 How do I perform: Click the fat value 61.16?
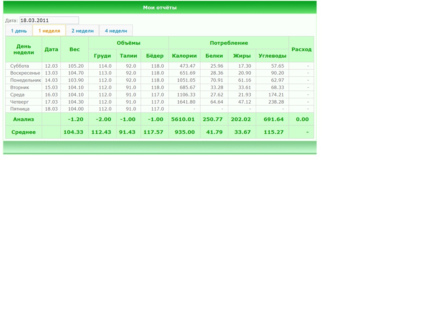[245, 80]
